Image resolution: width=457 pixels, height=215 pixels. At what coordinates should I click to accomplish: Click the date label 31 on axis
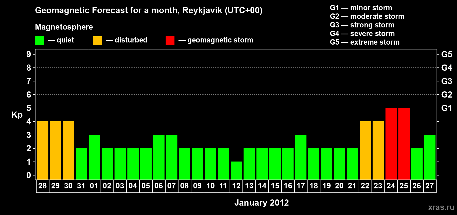pos(81,186)
